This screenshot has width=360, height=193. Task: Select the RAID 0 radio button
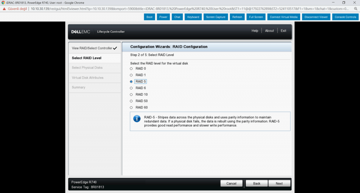(131, 69)
